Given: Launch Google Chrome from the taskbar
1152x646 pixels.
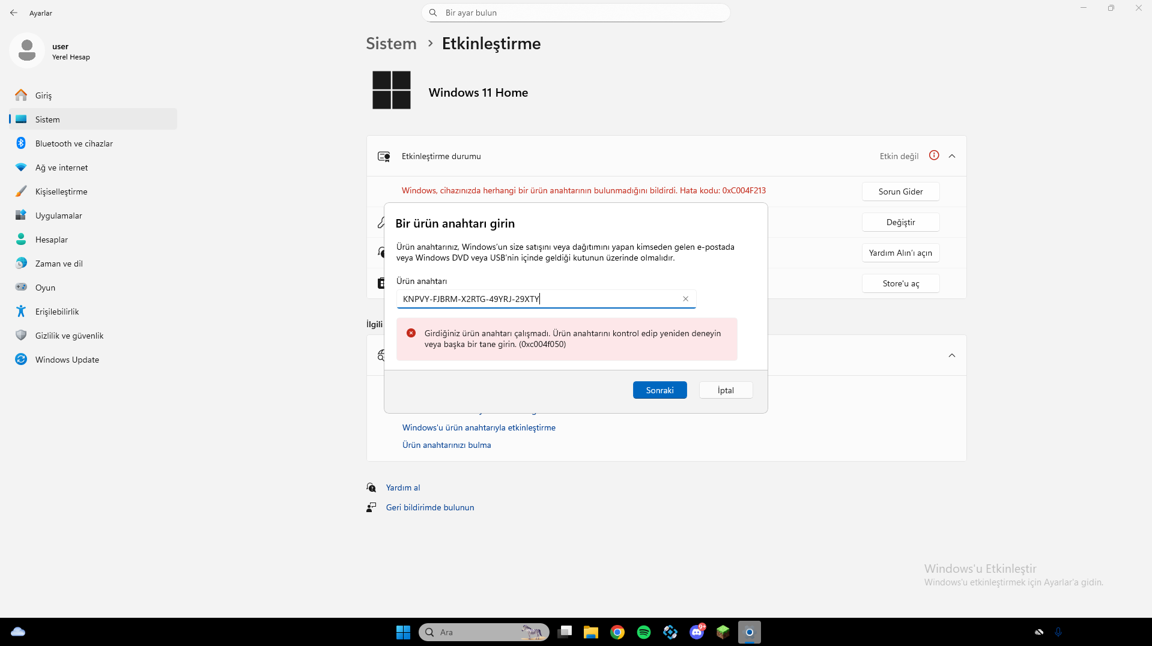Looking at the screenshot, I should pos(617,632).
